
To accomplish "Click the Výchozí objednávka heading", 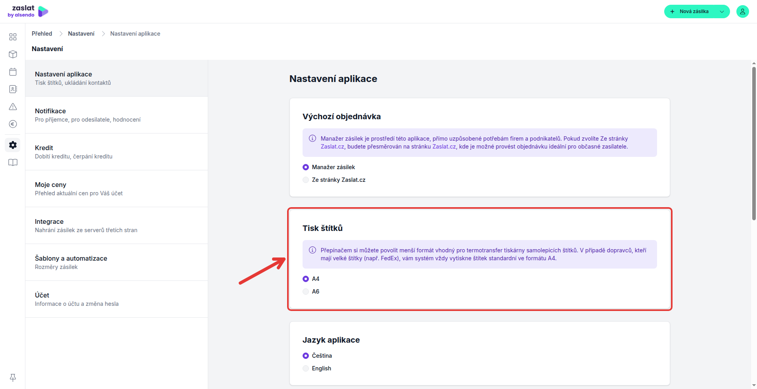I will 341,116.
